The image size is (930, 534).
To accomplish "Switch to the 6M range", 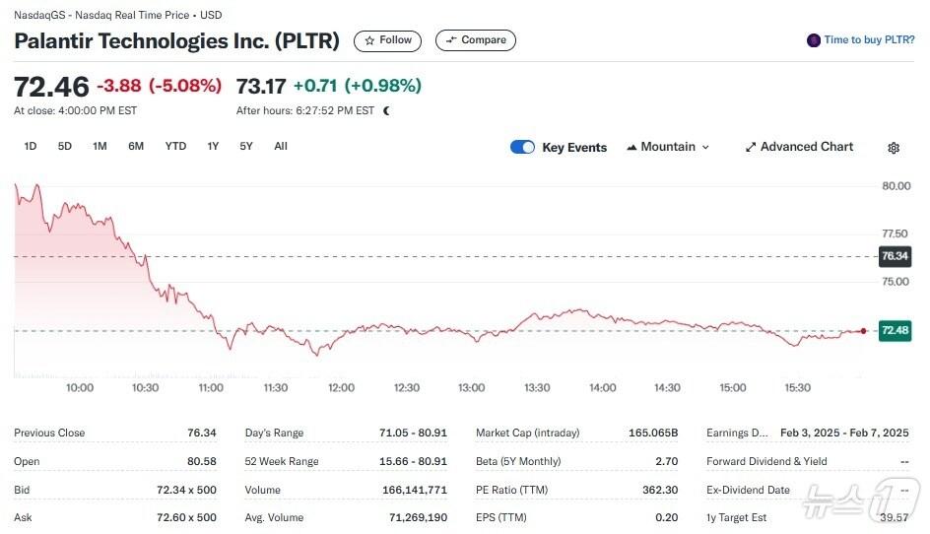I will [136, 146].
